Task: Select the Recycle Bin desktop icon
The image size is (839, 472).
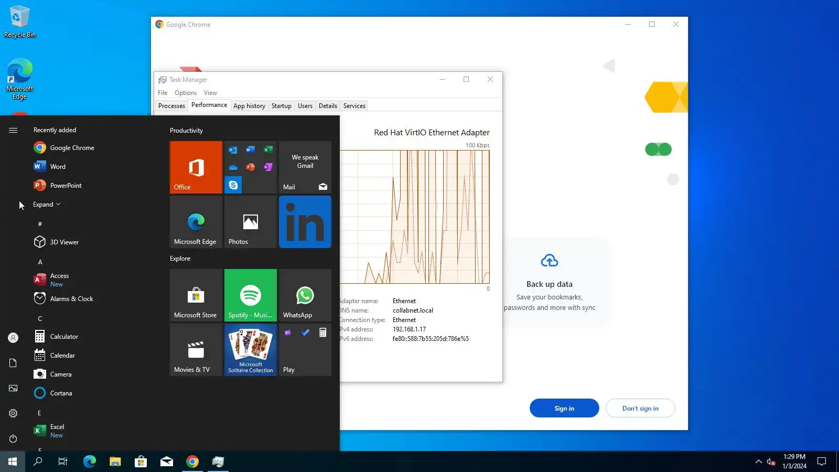Action: pyautogui.click(x=20, y=22)
